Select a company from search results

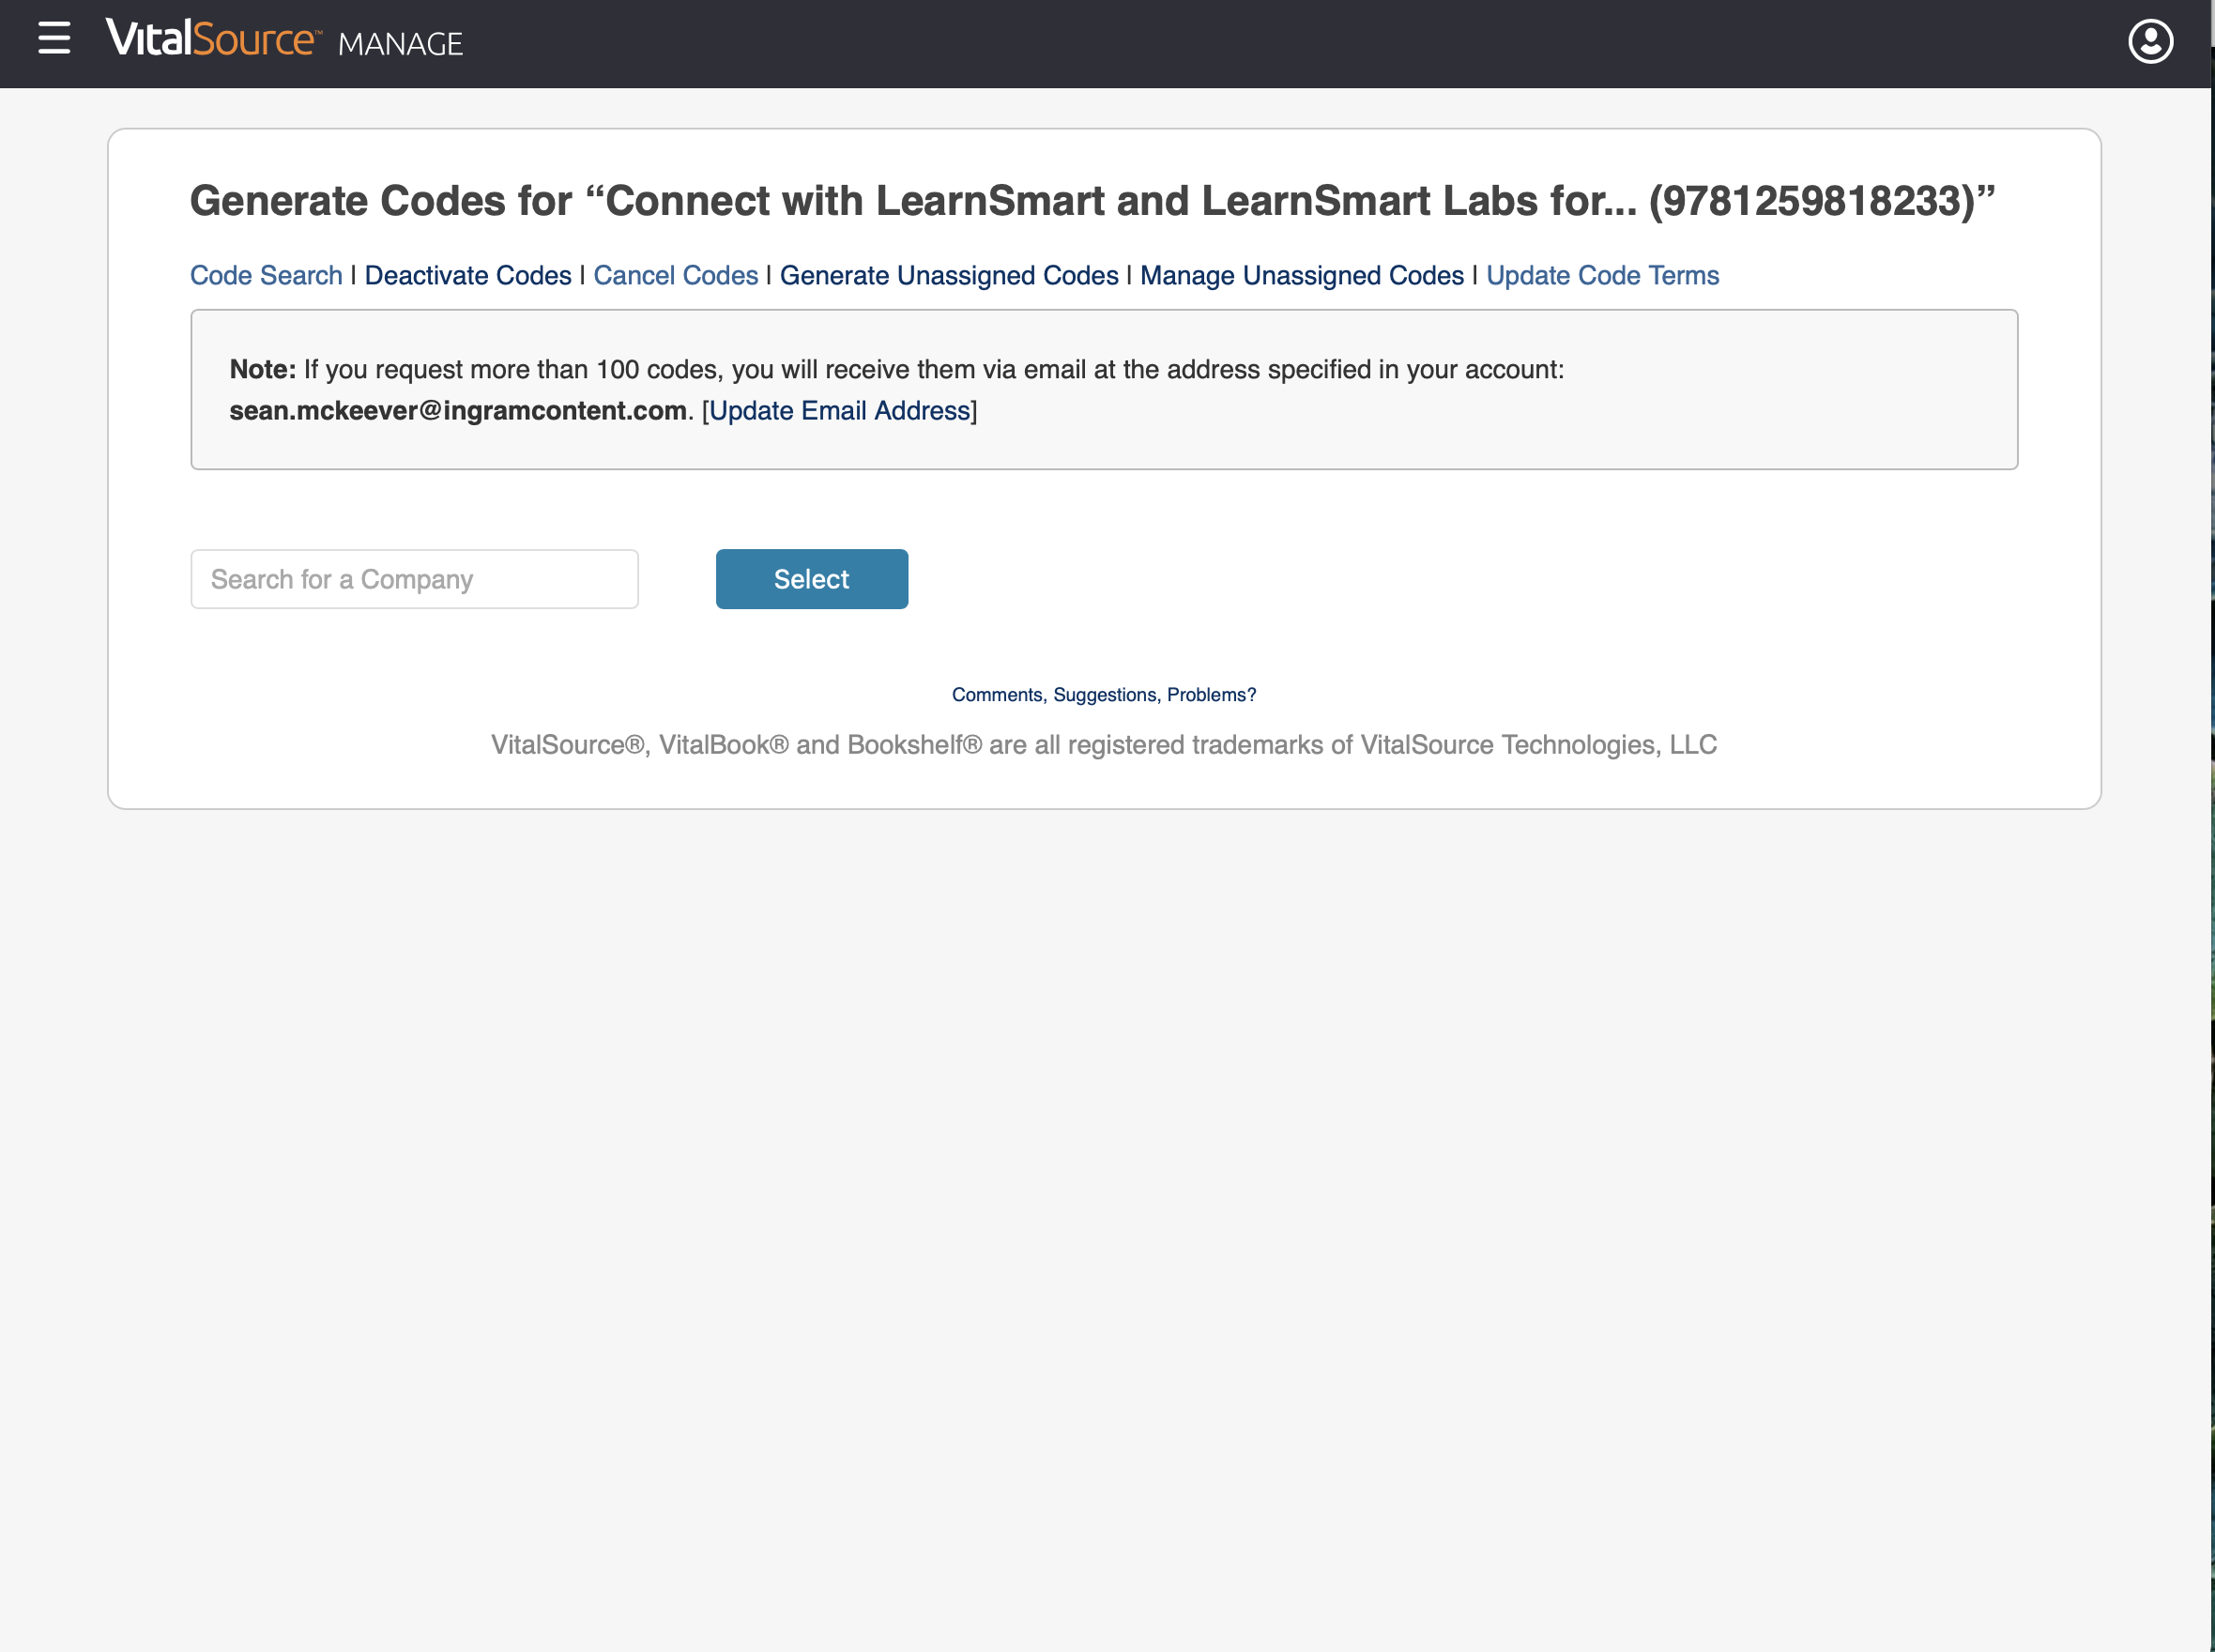coord(812,579)
